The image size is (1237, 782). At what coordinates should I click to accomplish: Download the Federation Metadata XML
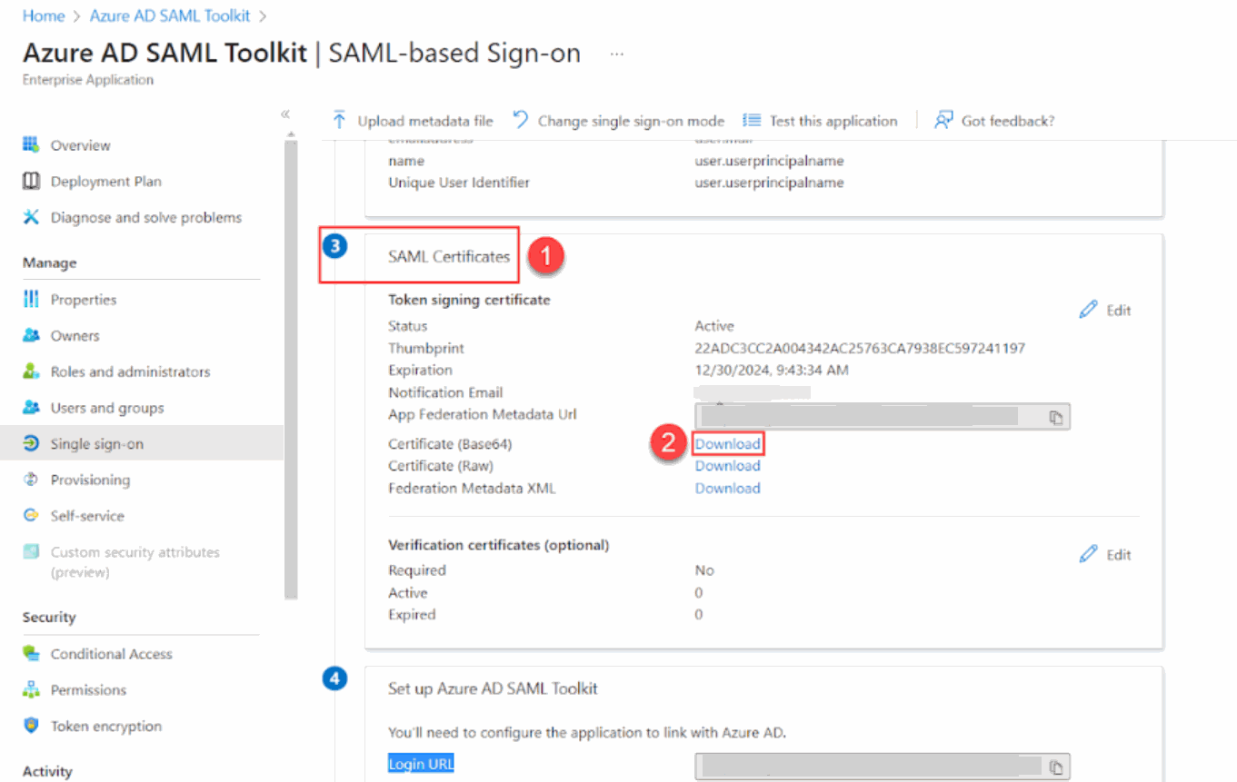tap(727, 488)
